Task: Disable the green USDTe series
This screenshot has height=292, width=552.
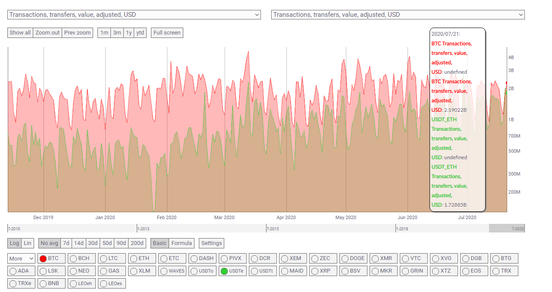Action: pyautogui.click(x=232, y=271)
